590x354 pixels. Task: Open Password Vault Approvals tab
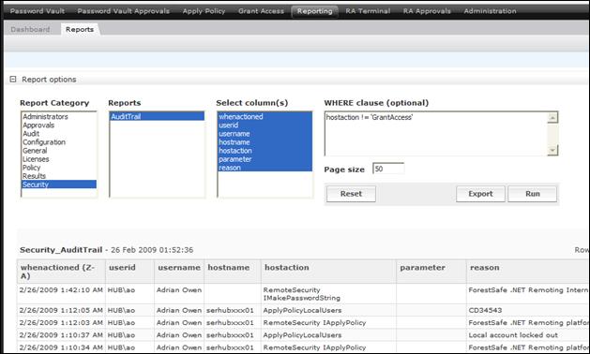pos(124,11)
